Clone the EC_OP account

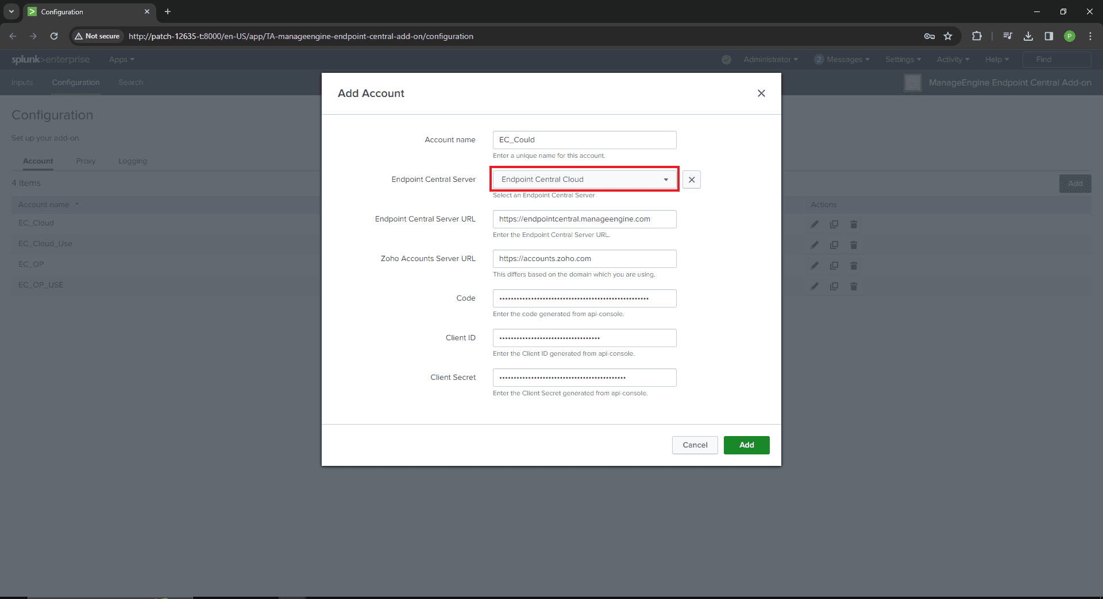(x=834, y=266)
